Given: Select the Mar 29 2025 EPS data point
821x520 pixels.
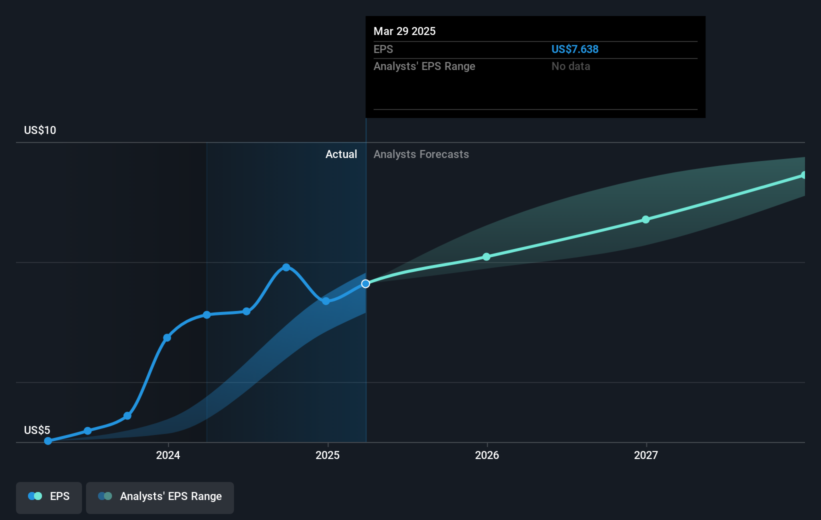Looking at the screenshot, I should (365, 283).
